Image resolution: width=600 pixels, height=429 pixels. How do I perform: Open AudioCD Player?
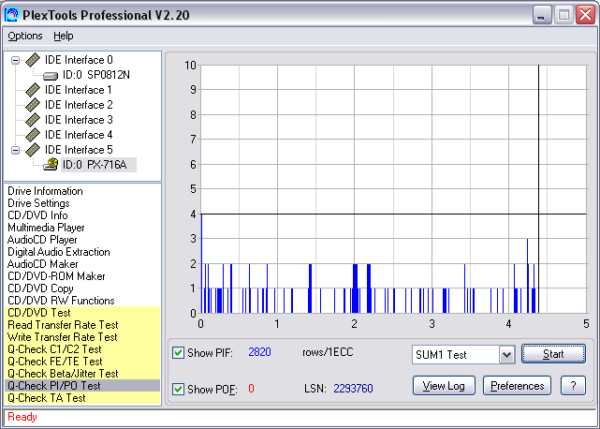coord(42,240)
